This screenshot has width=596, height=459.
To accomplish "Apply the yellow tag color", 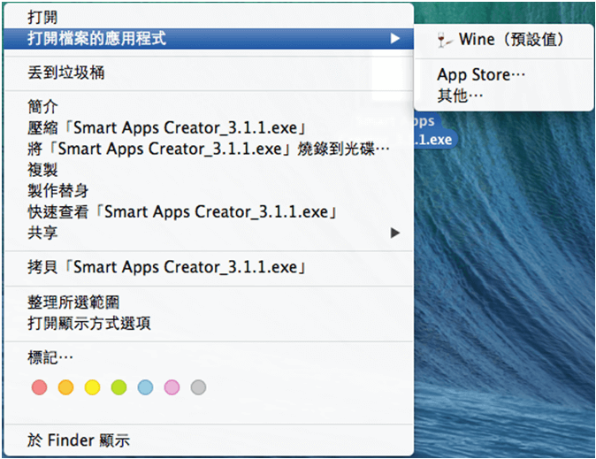I will click(92, 387).
